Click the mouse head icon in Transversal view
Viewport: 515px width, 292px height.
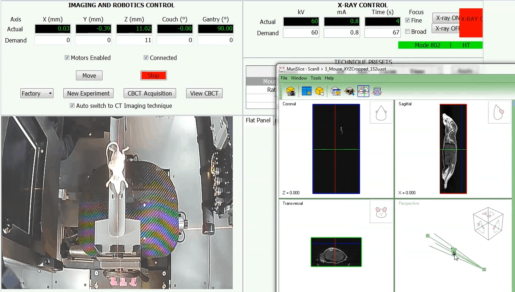(381, 211)
